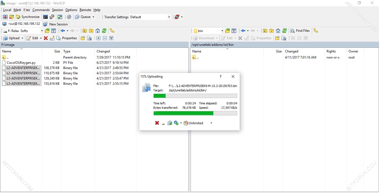
Task: Open the local panel filter icon
Action: point(54,31)
